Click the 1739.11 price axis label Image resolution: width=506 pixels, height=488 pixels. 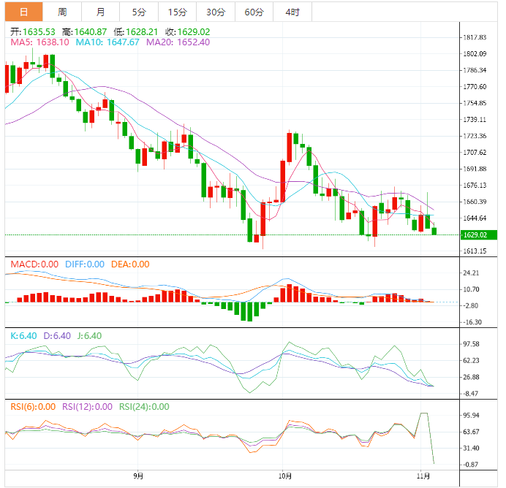tap(475, 120)
